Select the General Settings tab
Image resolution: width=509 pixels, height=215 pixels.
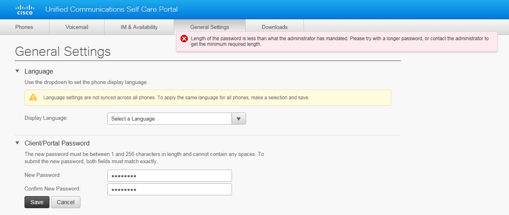coord(209,27)
